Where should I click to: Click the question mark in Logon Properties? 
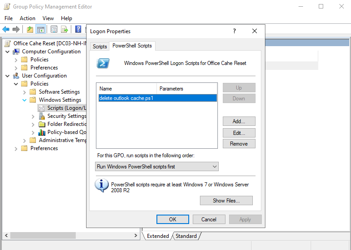tap(234, 31)
